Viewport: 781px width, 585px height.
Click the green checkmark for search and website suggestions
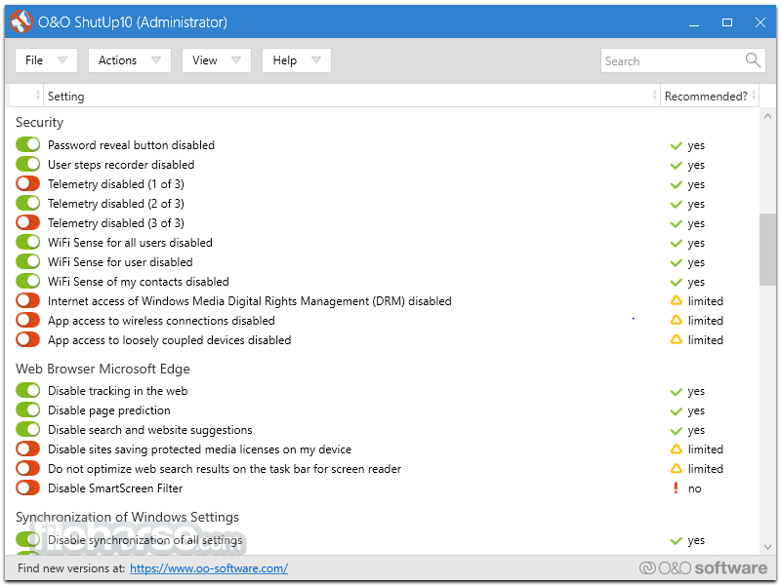[676, 431]
